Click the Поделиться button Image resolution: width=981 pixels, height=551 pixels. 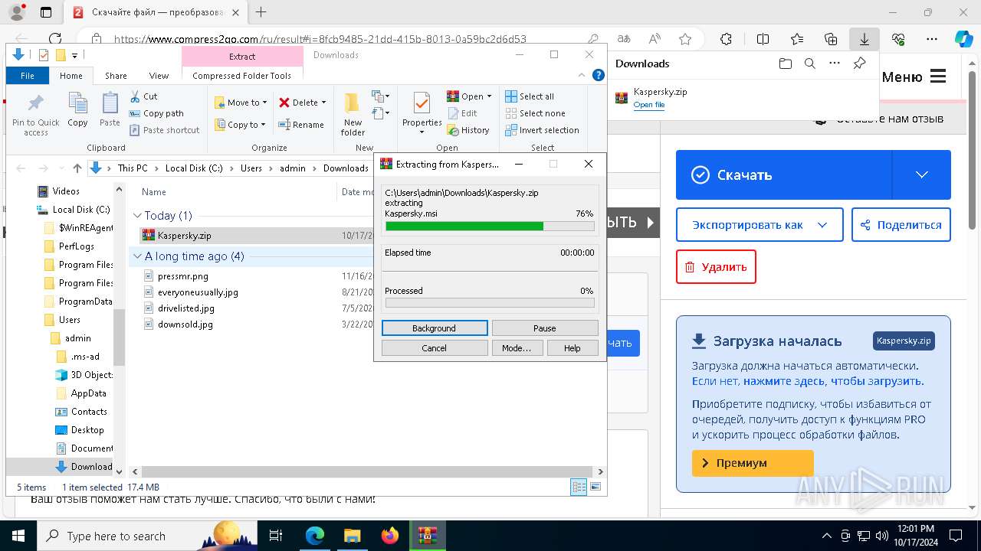pos(901,225)
